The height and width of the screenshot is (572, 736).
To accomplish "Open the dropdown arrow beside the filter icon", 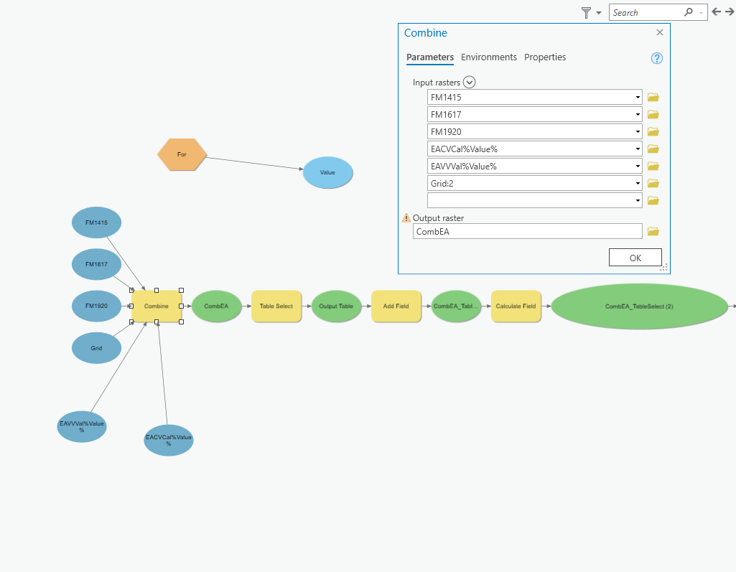I will [599, 12].
